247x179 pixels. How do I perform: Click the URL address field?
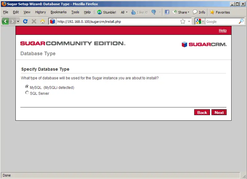coord(118,22)
